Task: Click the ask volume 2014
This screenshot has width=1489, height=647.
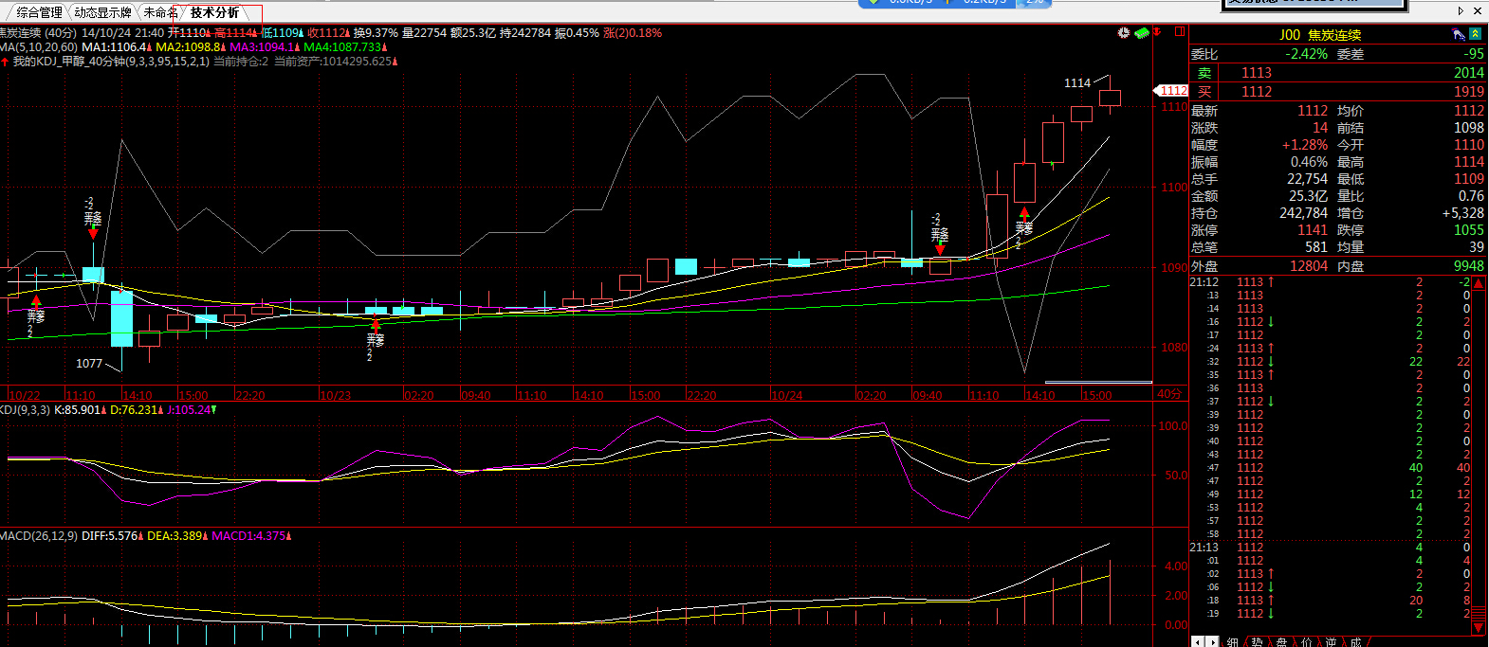Action: (1469, 73)
